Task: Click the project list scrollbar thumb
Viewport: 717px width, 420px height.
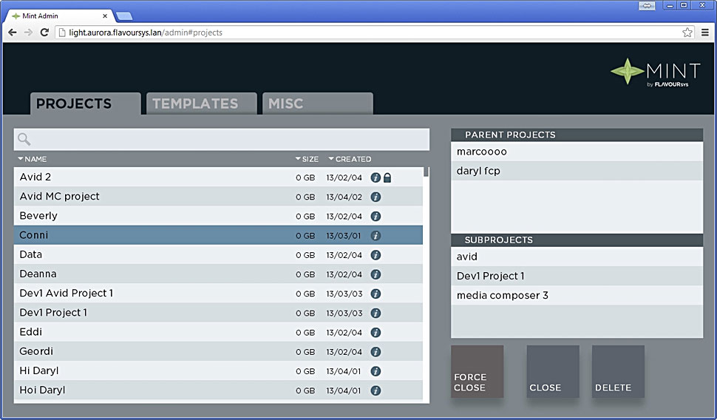Action: [x=427, y=172]
